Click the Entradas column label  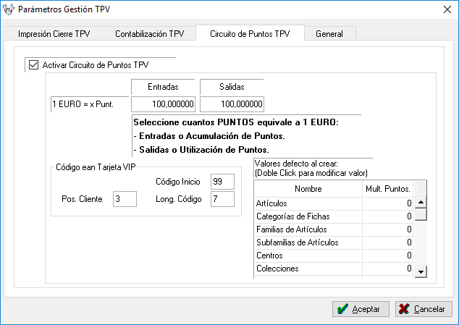163,87
